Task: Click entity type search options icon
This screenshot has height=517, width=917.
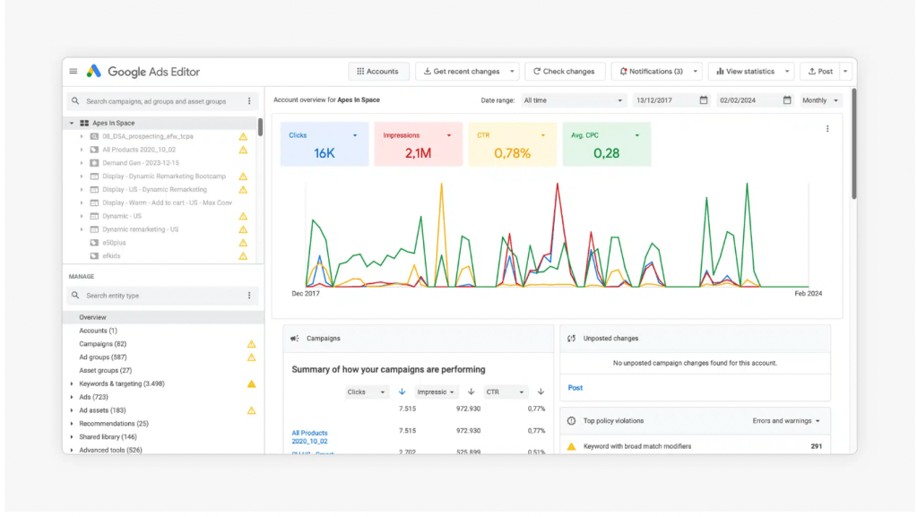Action: pos(249,296)
